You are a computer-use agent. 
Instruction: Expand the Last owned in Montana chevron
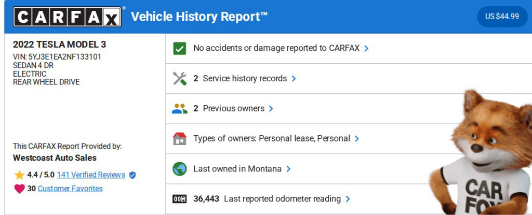(288, 169)
